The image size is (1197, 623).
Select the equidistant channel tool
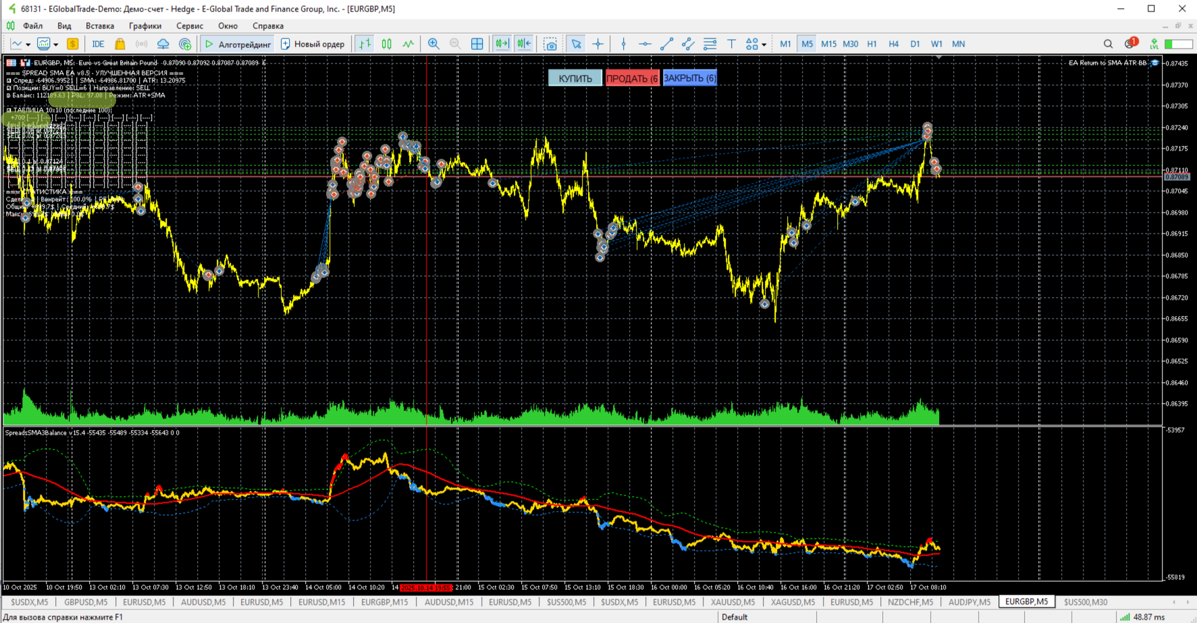[x=688, y=44]
